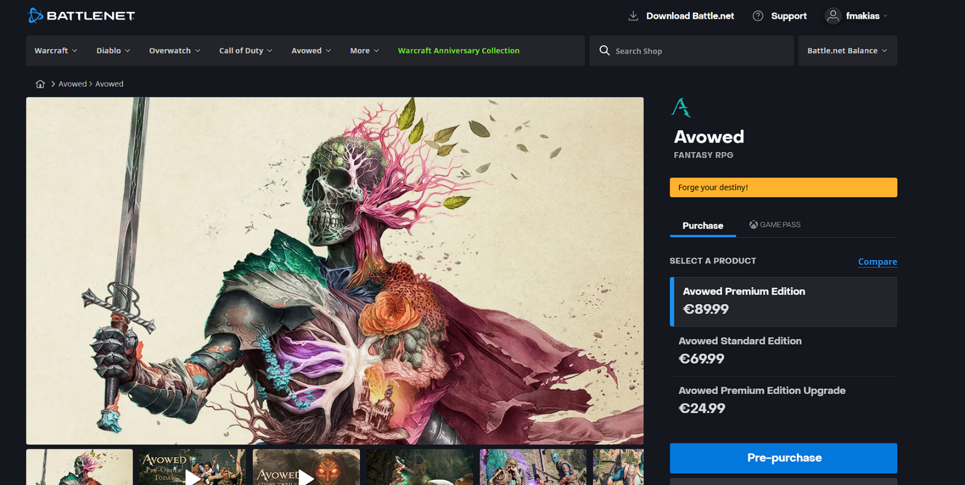Click Download Battle.net link
Viewport: 965px width, 485px height.
(690, 16)
